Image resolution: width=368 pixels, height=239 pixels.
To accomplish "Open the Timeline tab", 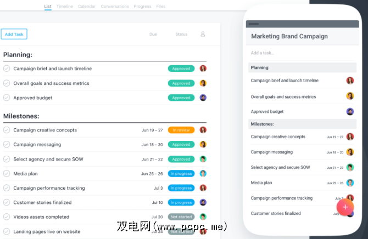I will click(65, 7).
